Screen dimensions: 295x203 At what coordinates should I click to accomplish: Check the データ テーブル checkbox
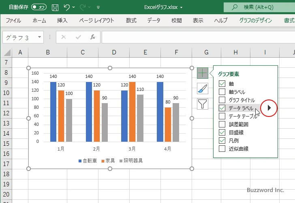coord(222,116)
